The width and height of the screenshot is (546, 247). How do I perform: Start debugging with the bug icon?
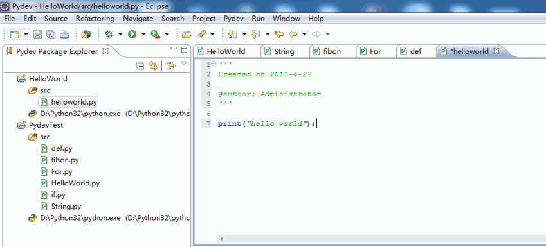[x=109, y=34]
